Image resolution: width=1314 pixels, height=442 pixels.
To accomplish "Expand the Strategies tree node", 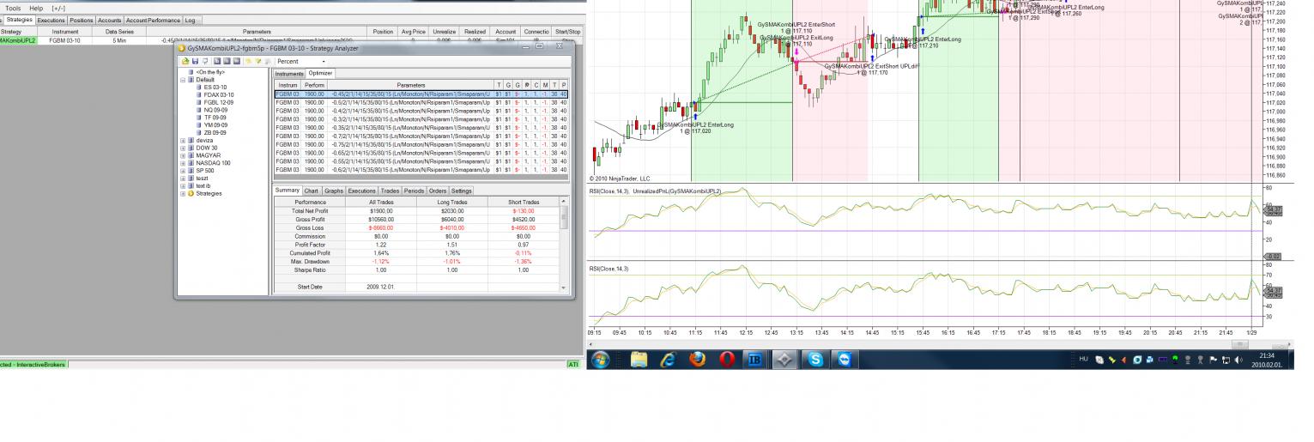I will tap(183, 194).
